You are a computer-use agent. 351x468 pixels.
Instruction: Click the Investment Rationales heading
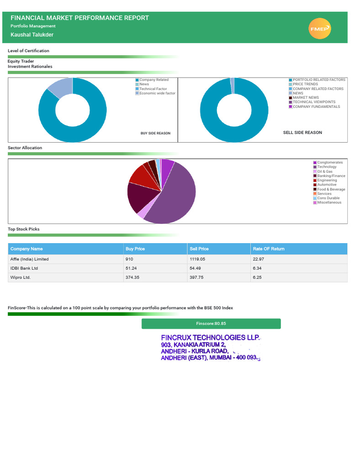[30, 67]
